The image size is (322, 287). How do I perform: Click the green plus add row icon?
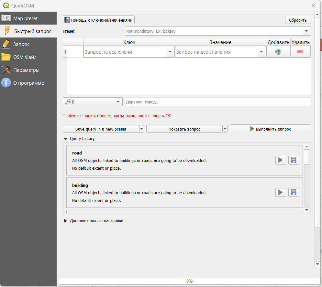[x=278, y=52]
